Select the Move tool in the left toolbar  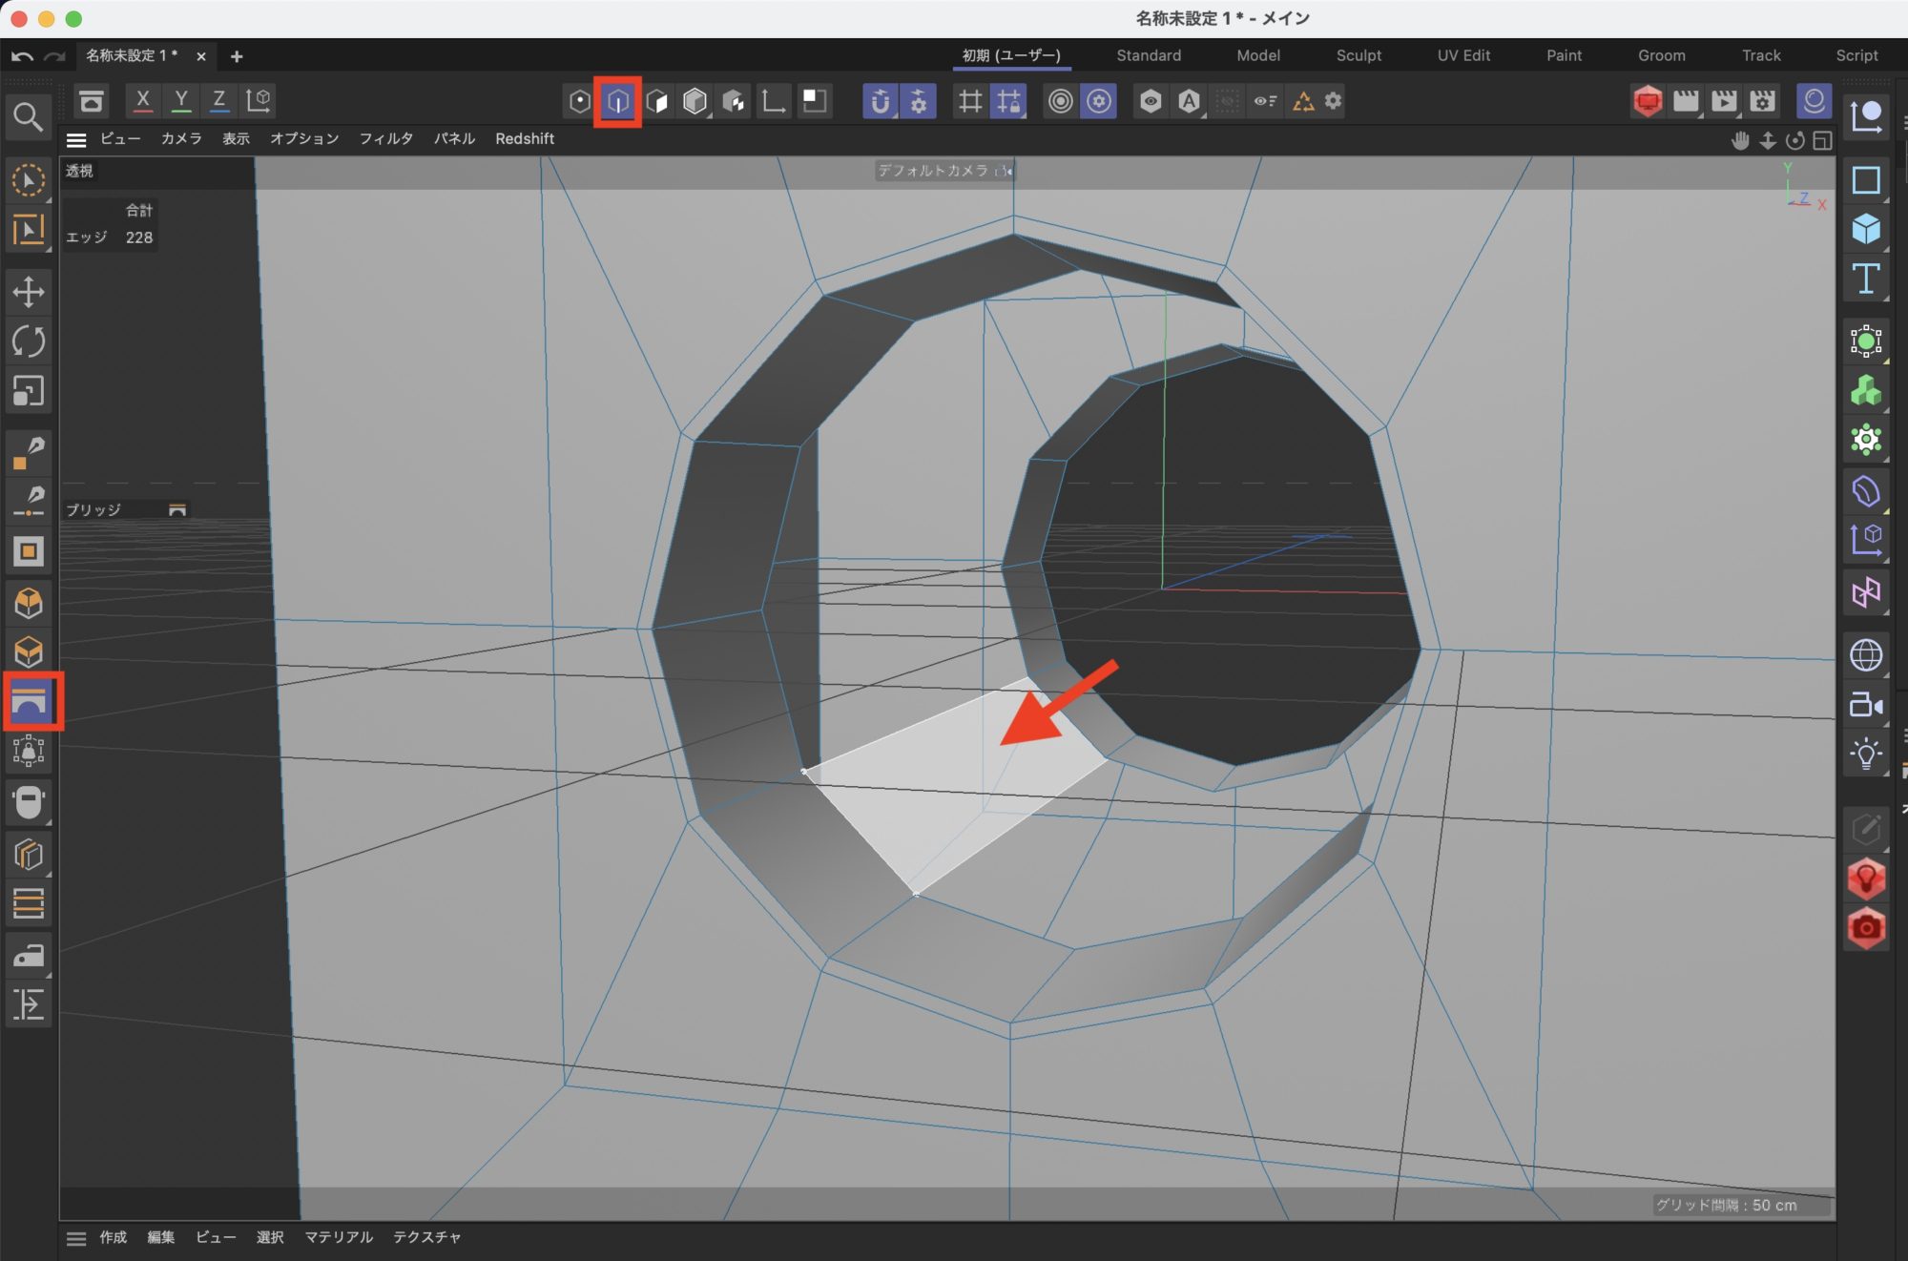[29, 292]
